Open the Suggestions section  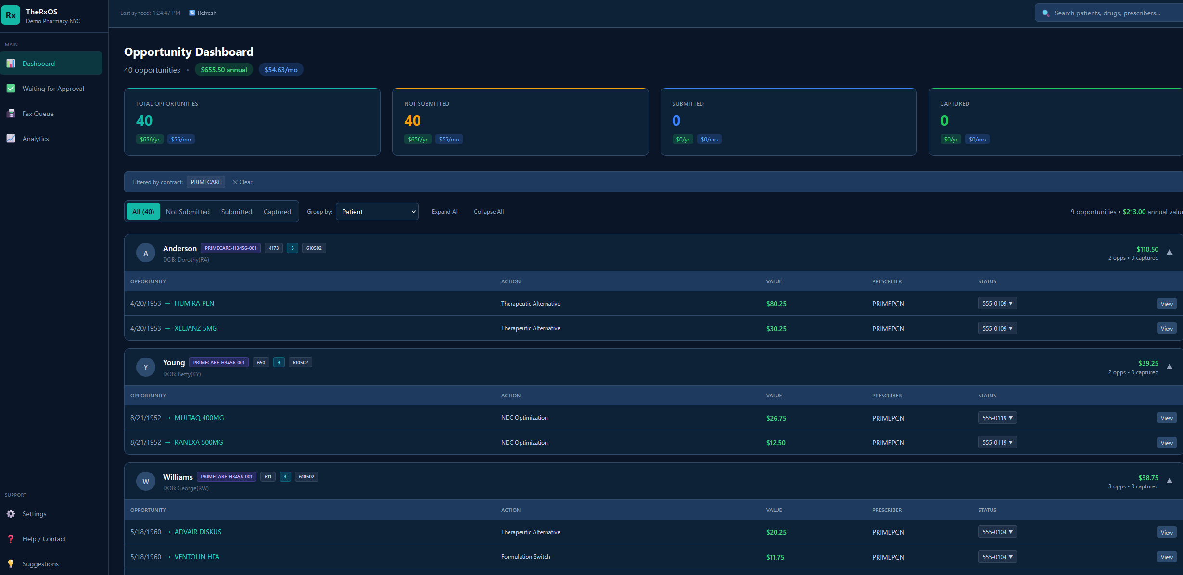[x=40, y=563]
